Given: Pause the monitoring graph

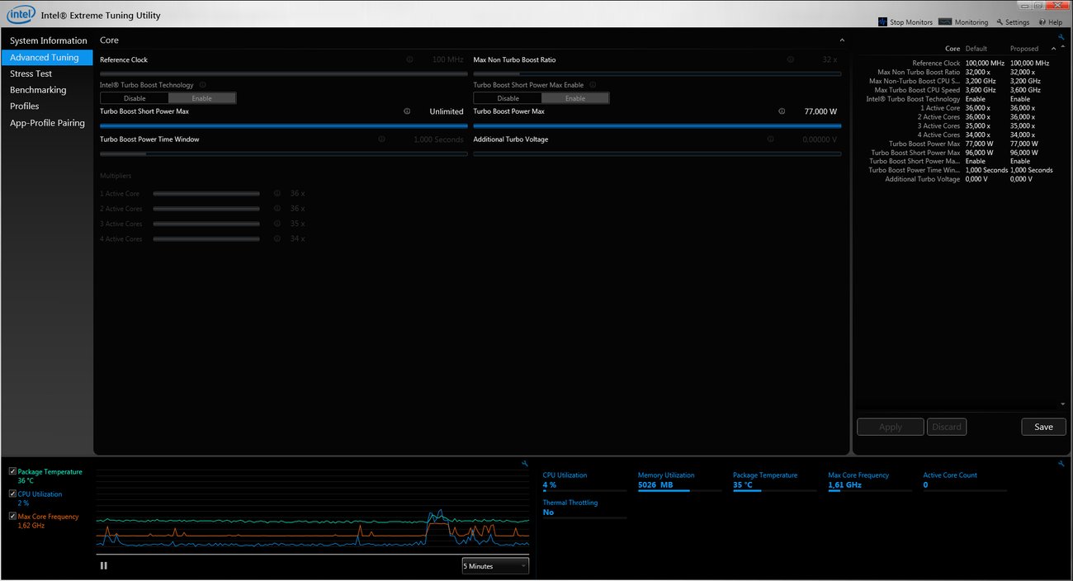Looking at the screenshot, I should coord(103,564).
